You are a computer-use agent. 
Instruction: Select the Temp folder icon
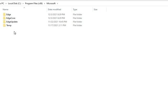(x=4, y=25)
